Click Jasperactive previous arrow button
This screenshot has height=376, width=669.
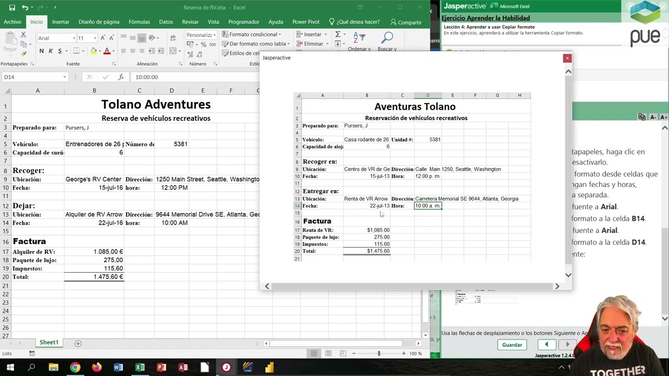click(546, 345)
